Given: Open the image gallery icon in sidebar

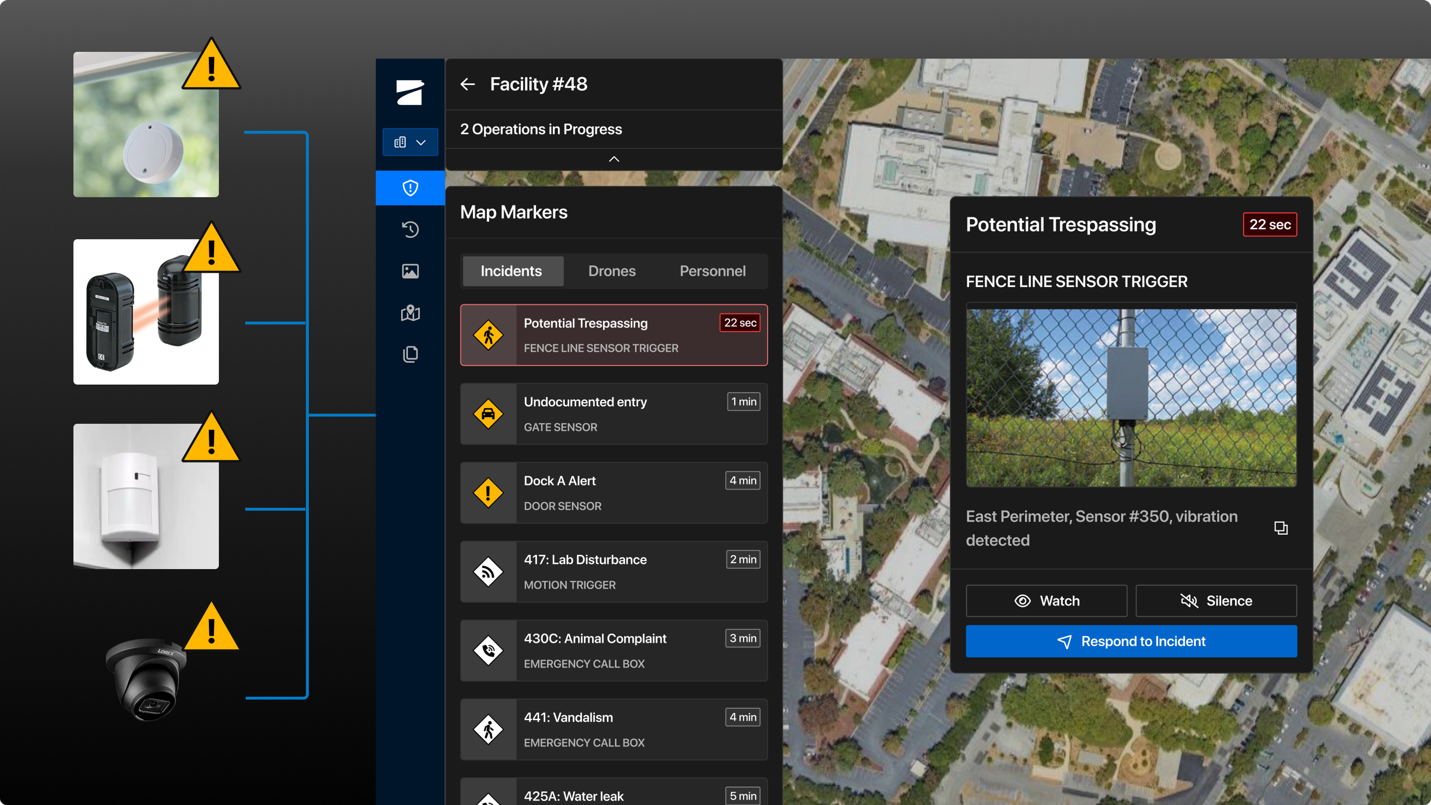Looking at the screenshot, I should 411,271.
